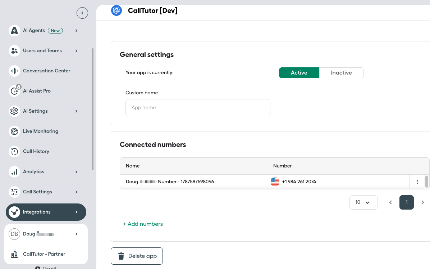The height and width of the screenshot is (269, 430).
Task: Expand the Analytics chevron
Action: (77, 172)
